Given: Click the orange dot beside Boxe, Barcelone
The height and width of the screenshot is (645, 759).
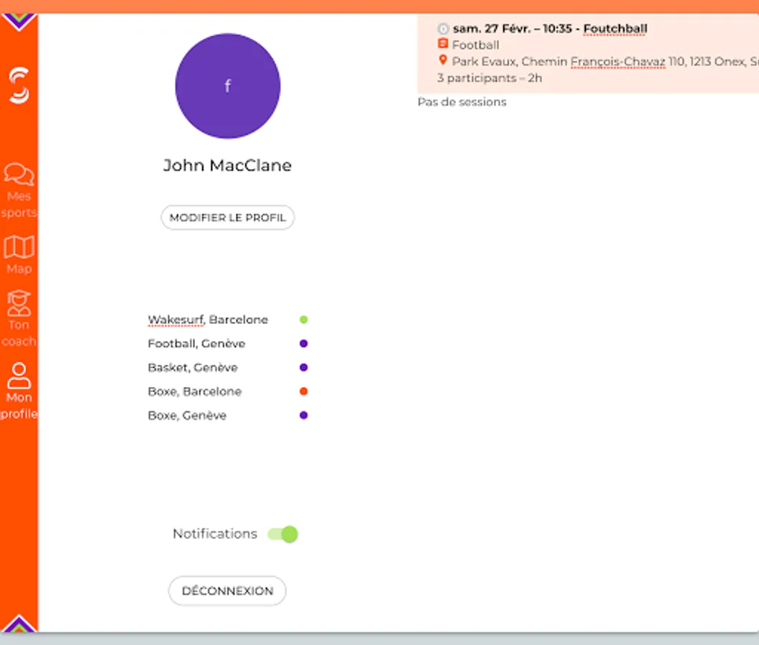Looking at the screenshot, I should point(303,391).
